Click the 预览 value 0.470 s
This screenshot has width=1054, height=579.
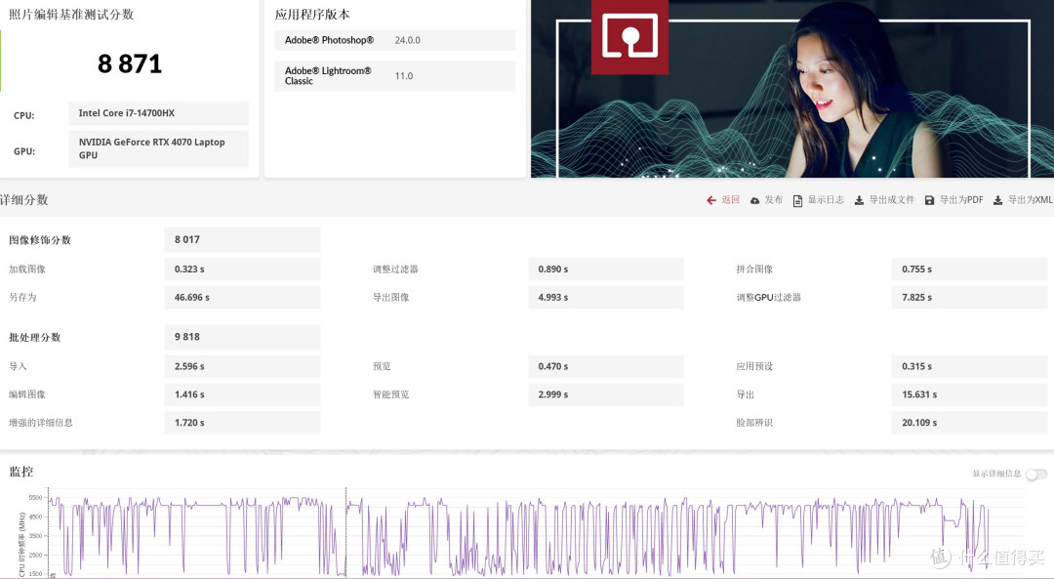pyautogui.click(x=606, y=366)
